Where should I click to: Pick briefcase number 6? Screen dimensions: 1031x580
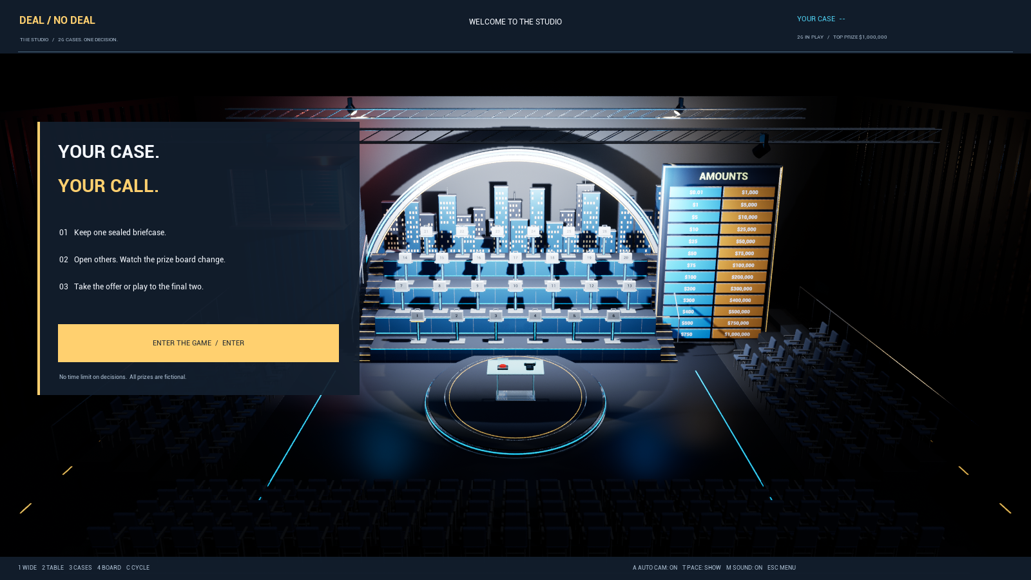coord(613,316)
